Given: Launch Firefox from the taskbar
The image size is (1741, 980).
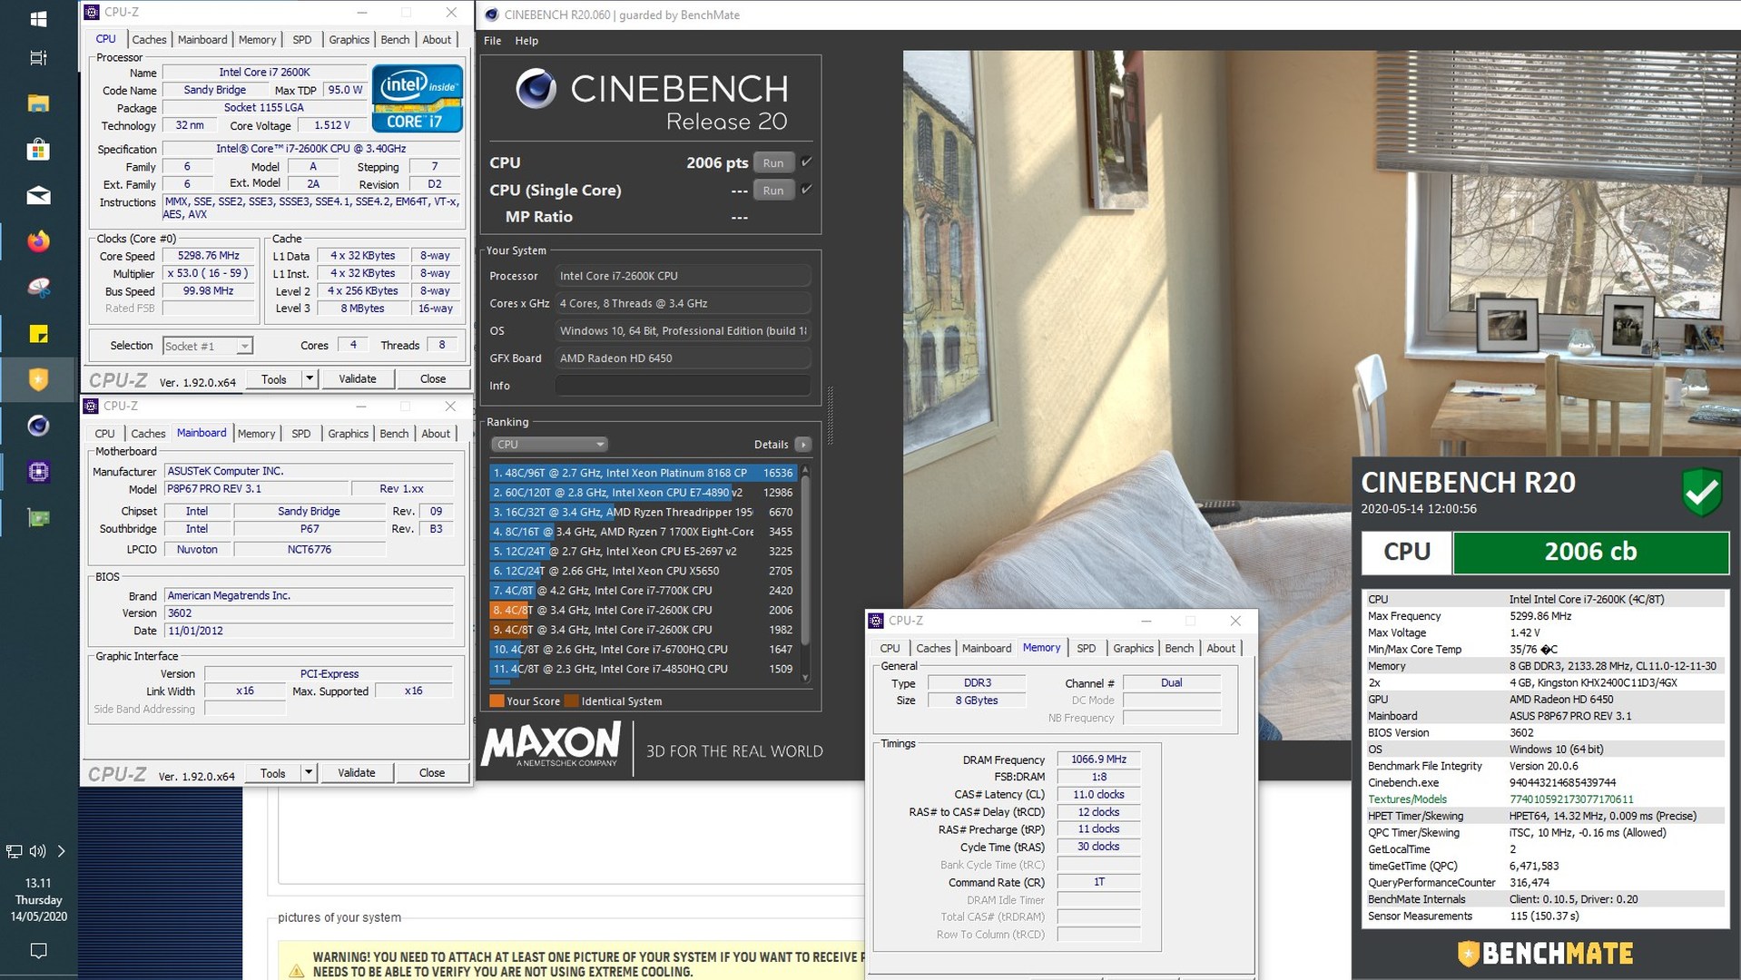Looking at the screenshot, I should (38, 241).
